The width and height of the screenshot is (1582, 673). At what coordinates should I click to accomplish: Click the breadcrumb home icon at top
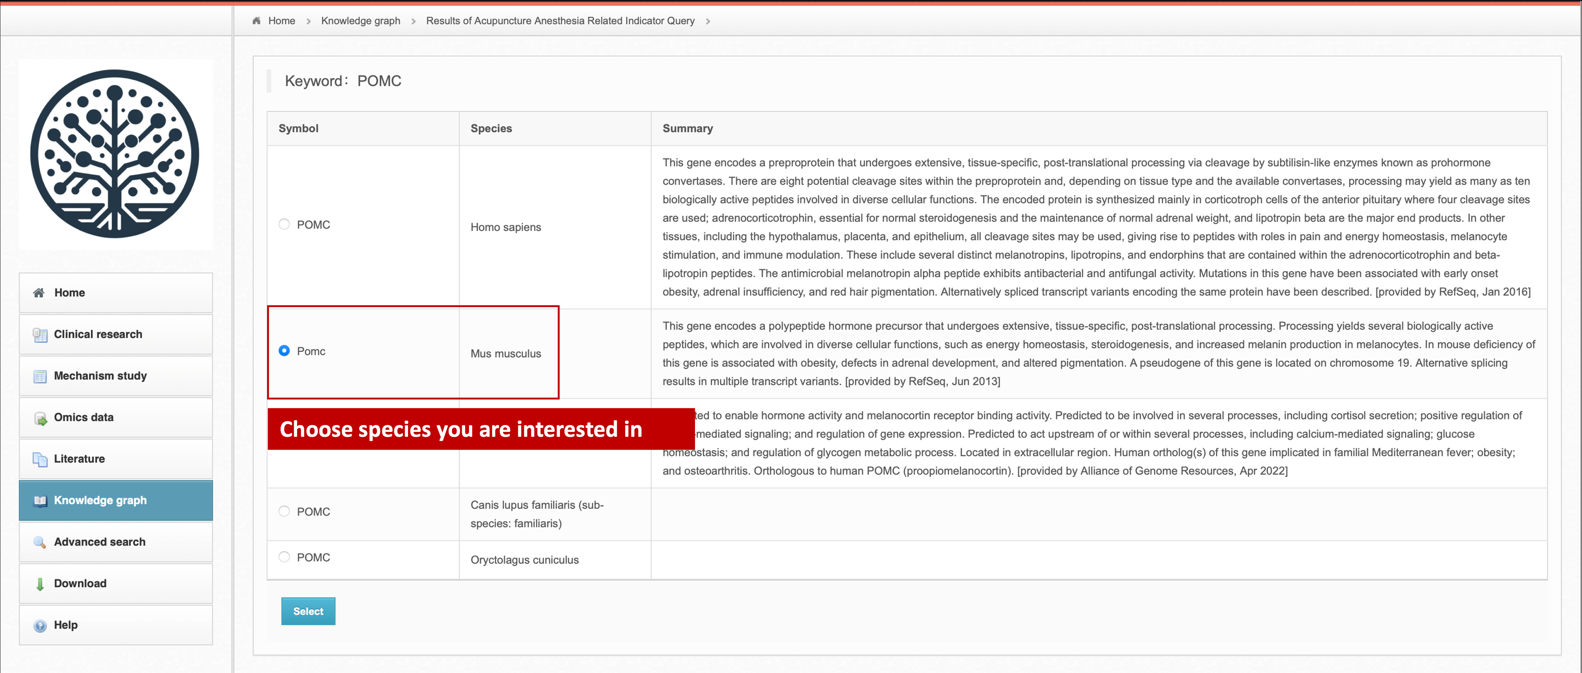[257, 21]
